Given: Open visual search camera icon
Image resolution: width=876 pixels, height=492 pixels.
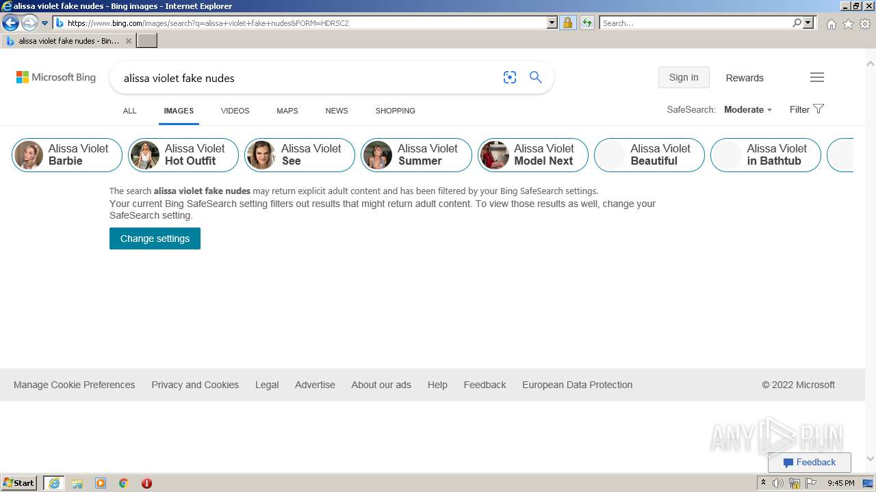Looking at the screenshot, I should (510, 77).
